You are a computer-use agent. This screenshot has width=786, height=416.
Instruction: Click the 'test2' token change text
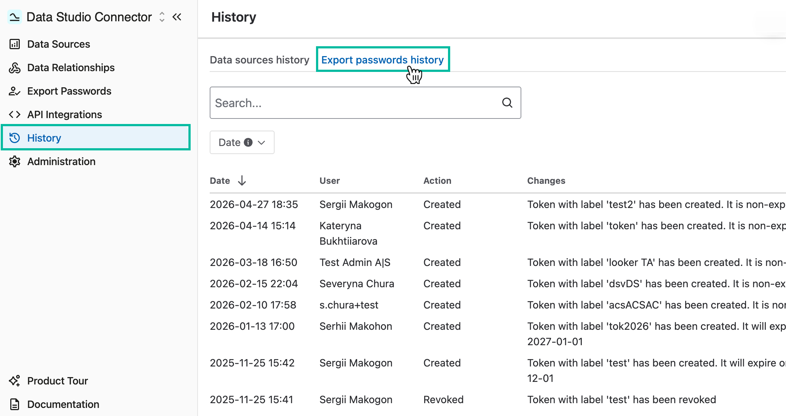[656, 204]
